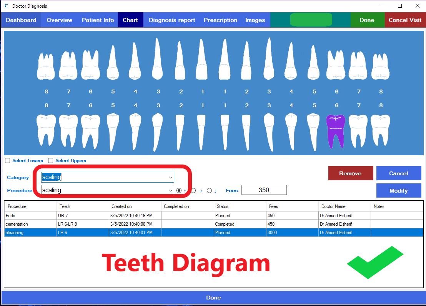Select upper right tooth 8 icon

pyautogui.click(x=46, y=66)
